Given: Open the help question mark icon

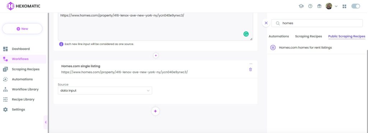Looking at the screenshot, I should tap(310, 6).
